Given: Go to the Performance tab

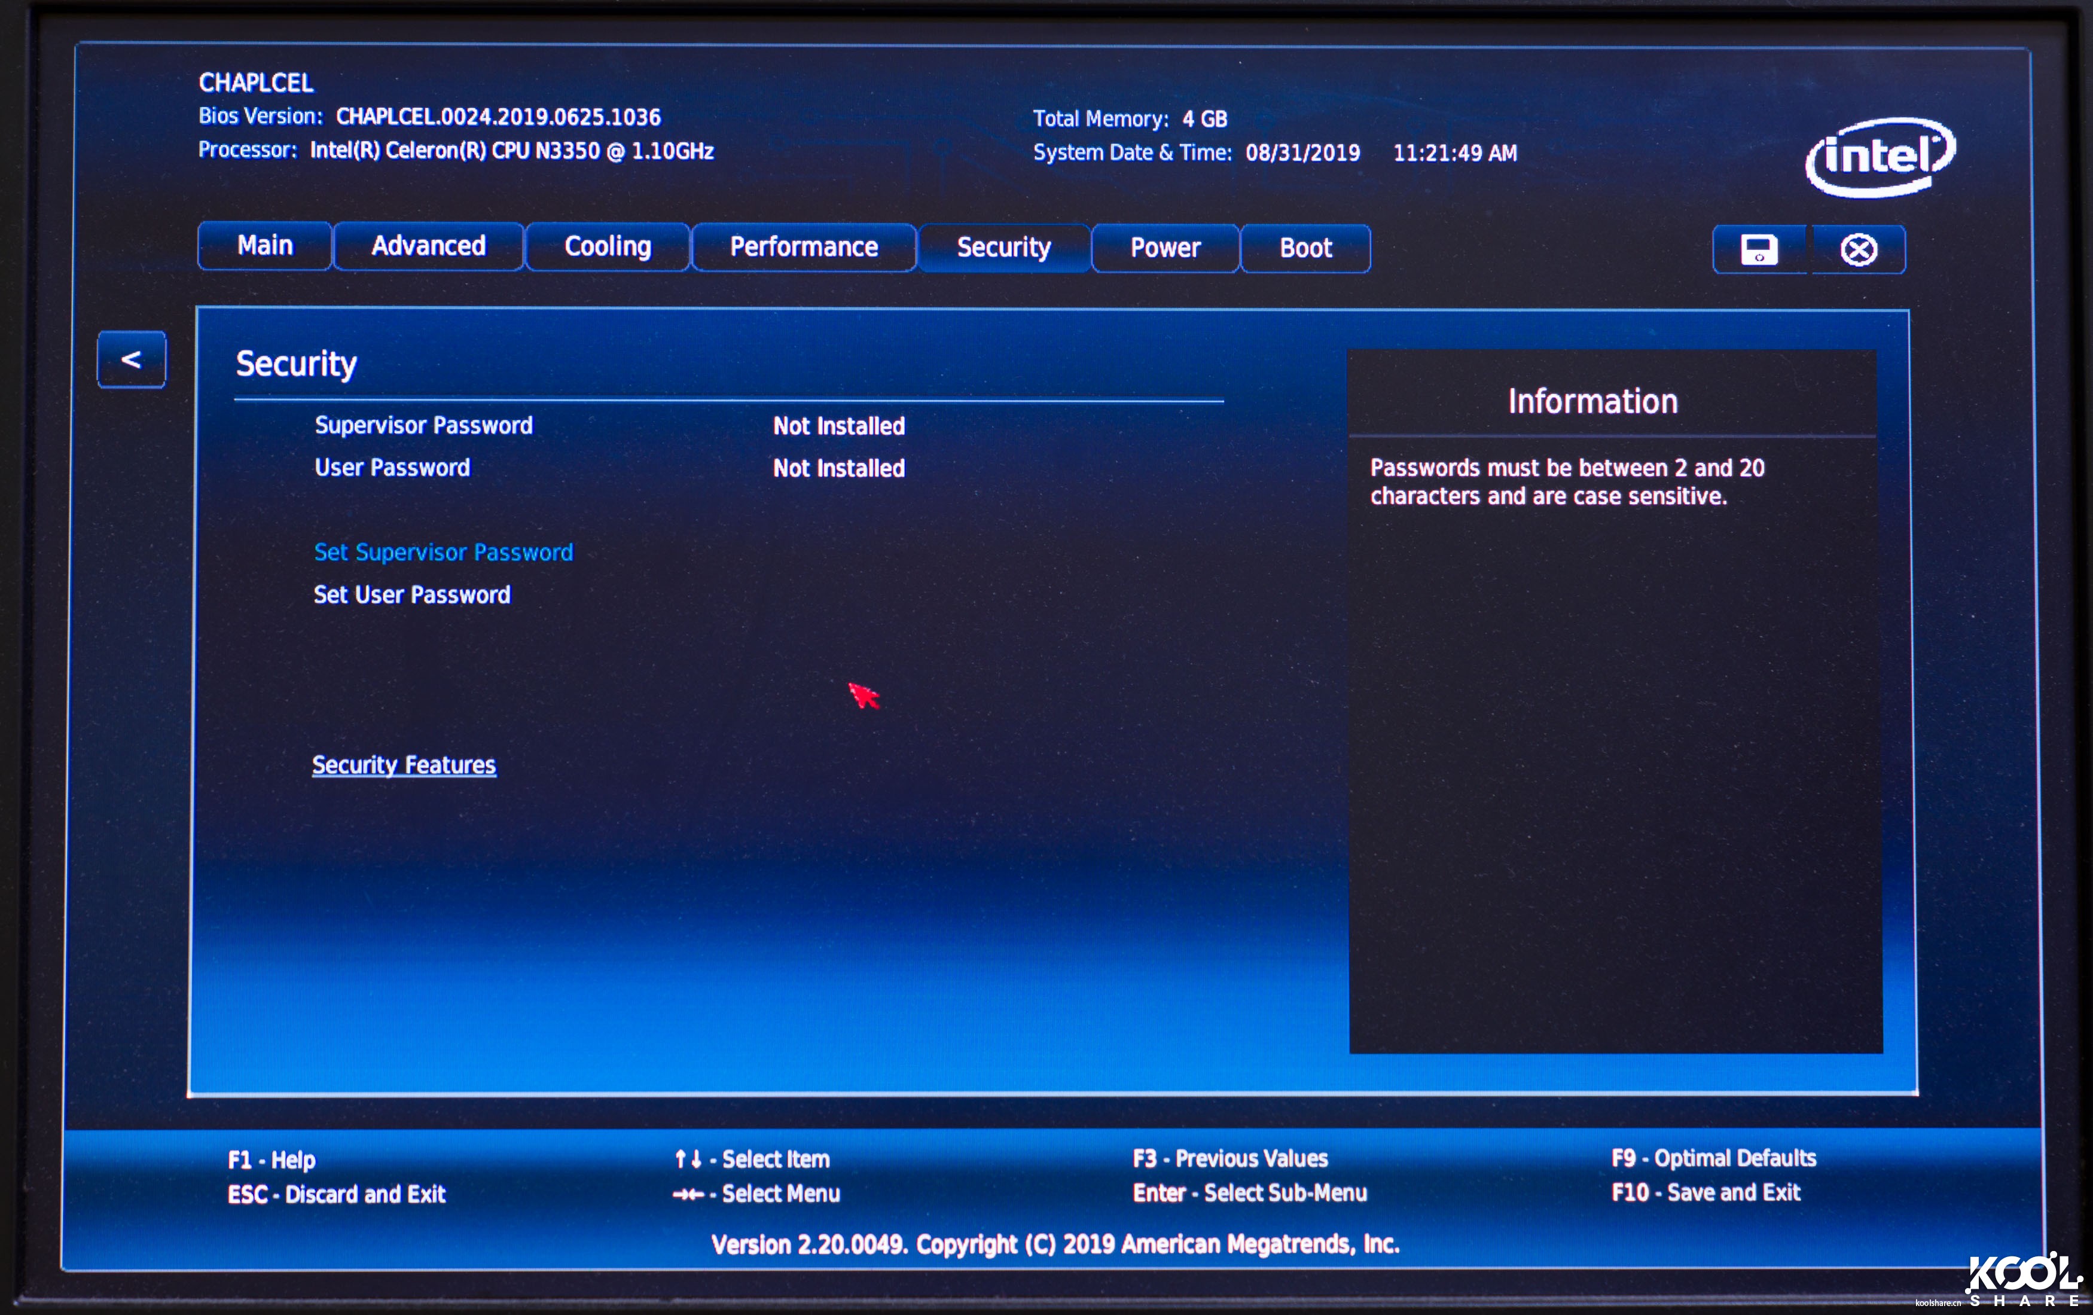Looking at the screenshot, I should [x=803, y=248].
